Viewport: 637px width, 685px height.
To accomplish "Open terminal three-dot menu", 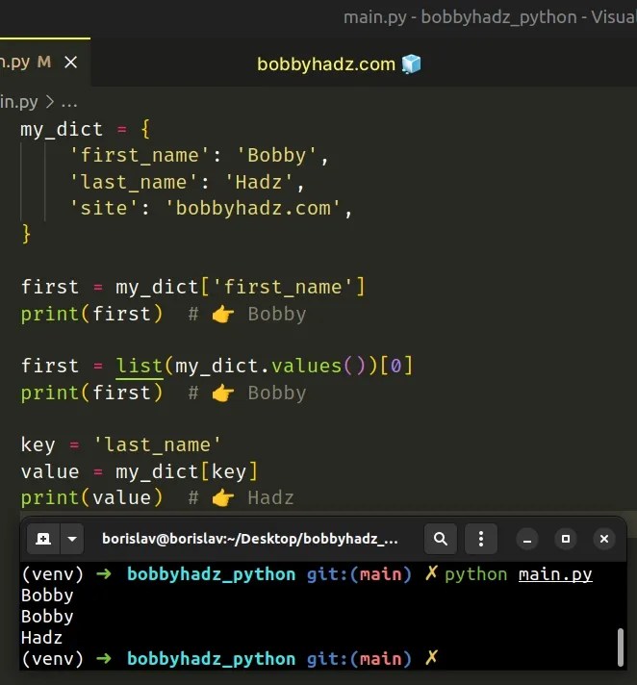I will pos(481,539).
